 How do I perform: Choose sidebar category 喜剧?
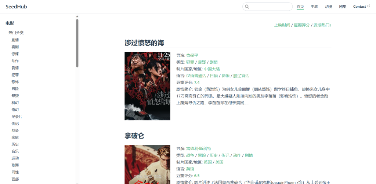(x=15, y=47)
